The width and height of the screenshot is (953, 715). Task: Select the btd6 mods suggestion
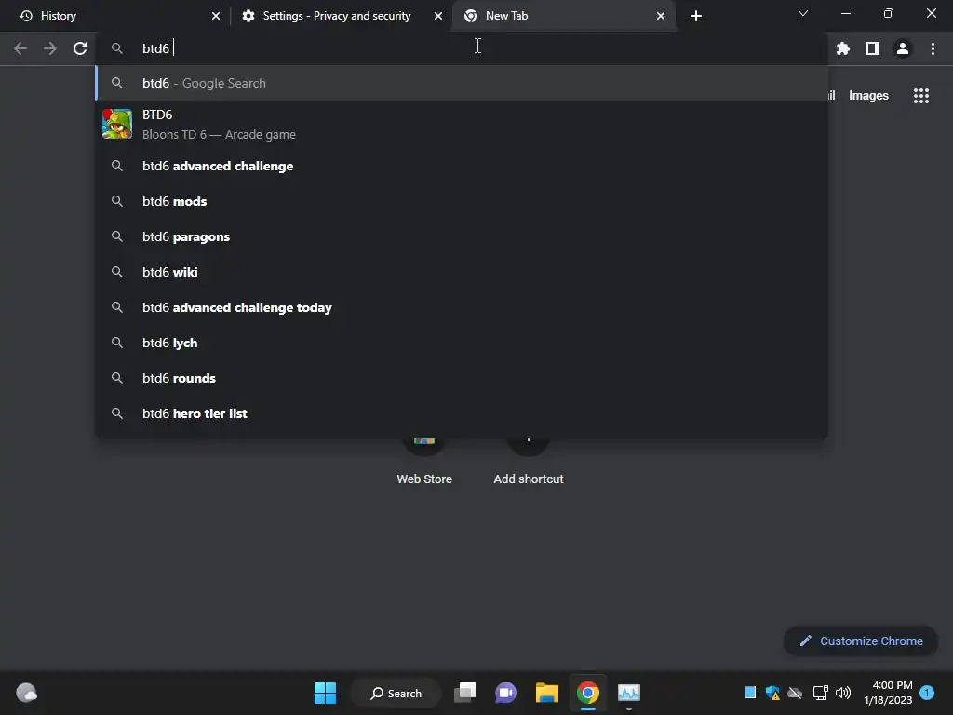coord(462,201)
